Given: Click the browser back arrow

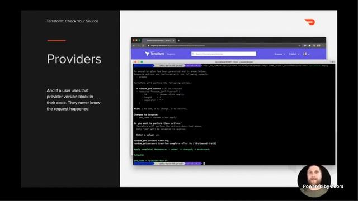Looking at the screenshot, I should pyautogui.click(x=134, y=46).
